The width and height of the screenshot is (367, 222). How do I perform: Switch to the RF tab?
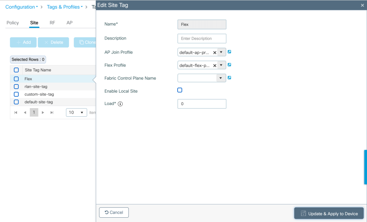click(52, 23)
